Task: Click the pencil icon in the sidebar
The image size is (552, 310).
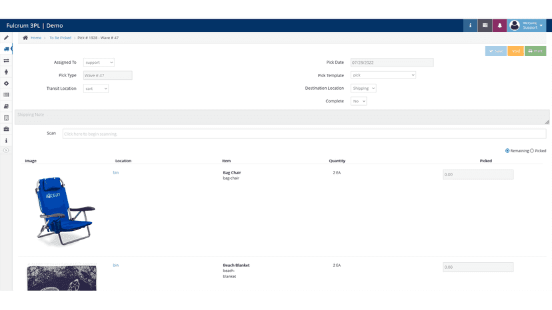Action: [x=6, y=38]
